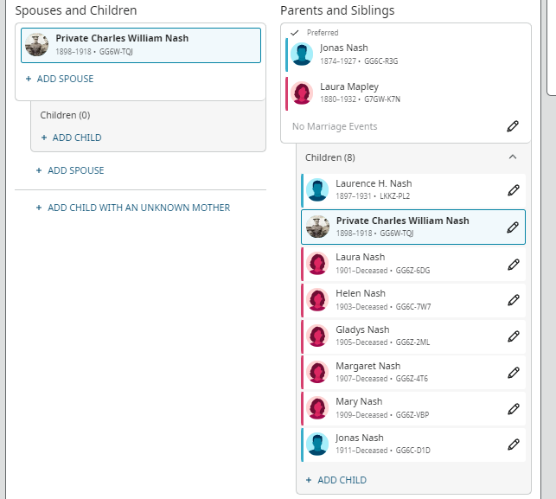Collapse the Children (8) section

pos(512,157)
